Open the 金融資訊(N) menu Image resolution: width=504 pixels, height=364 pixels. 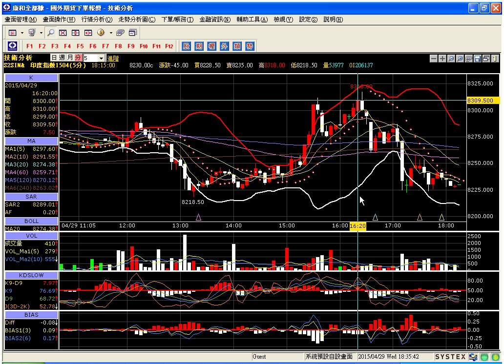[215, 20]
